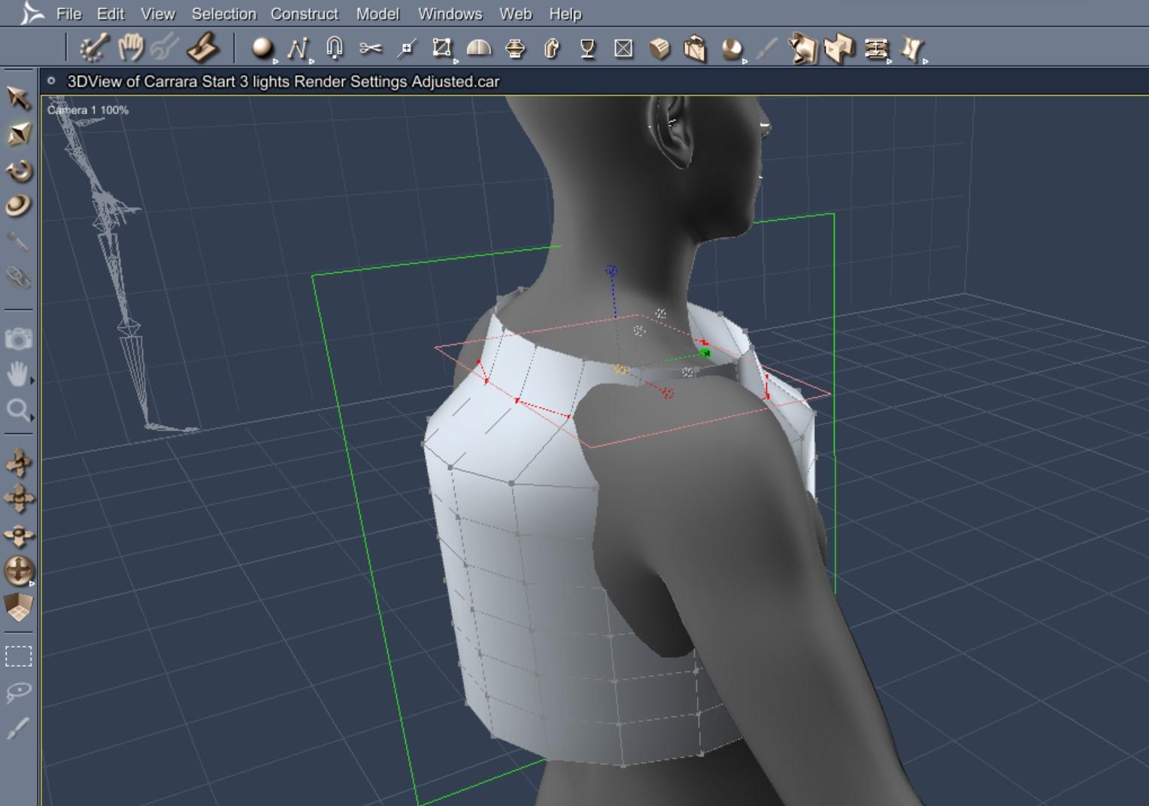This screenshot has width=1149, height=806.
Task: Select the stacked-bars toolbar icon
Action: pyautogui.click(x=876, y=50)
